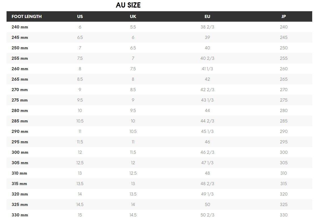Click the AU SIZE title
The width and height of the screenshot is (319, 224).
click(x=128, y=5)
